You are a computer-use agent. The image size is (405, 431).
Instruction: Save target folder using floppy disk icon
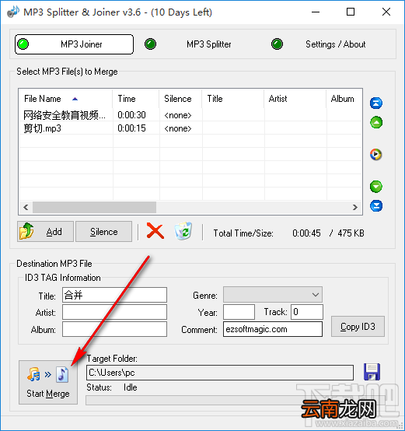click(x=372, y=372)
